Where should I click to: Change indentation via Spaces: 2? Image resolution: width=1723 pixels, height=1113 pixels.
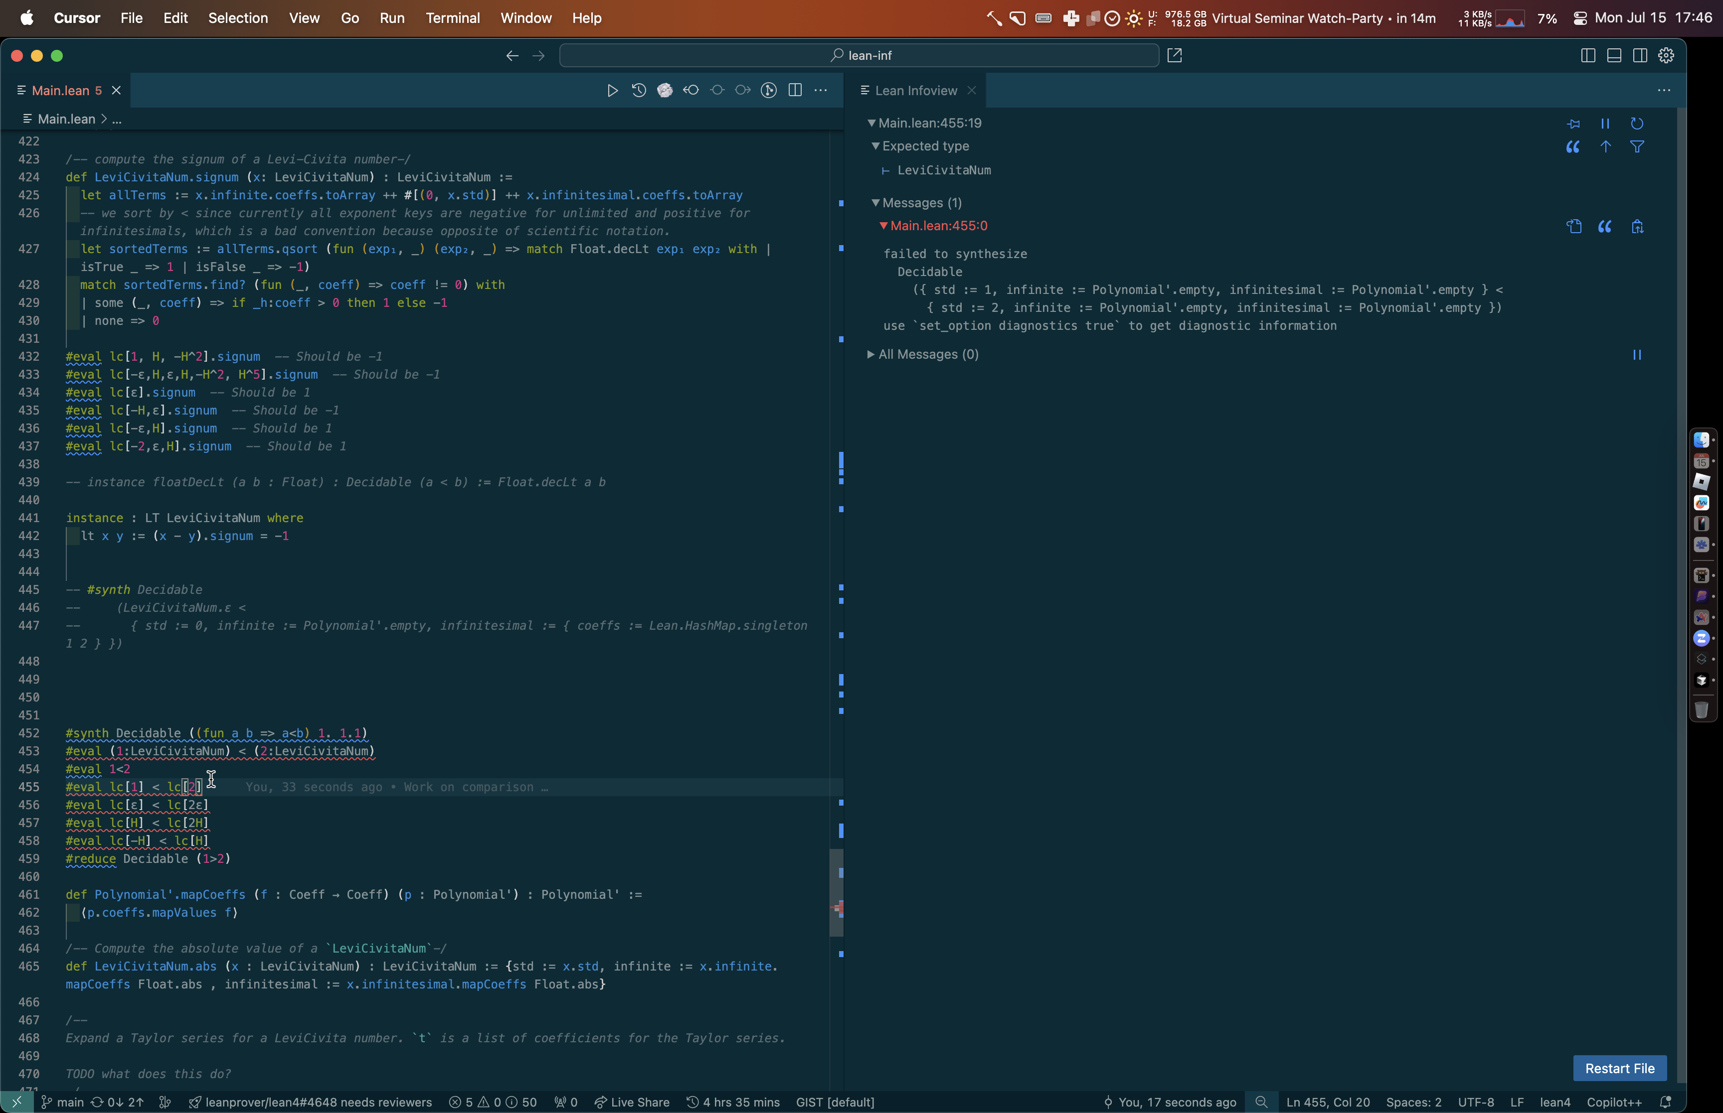(x=1413, y=1102)
